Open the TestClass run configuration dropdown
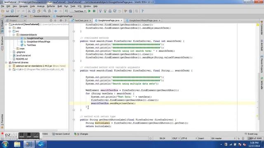The width and height of the screenshot is (264, 148). (x=78, y=11)
